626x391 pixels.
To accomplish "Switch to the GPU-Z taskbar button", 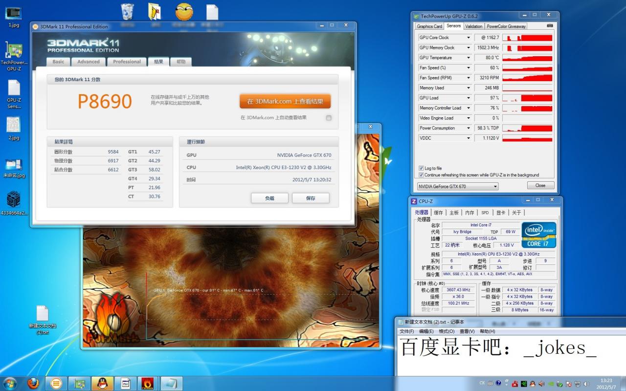I will [x=79, y=383].
